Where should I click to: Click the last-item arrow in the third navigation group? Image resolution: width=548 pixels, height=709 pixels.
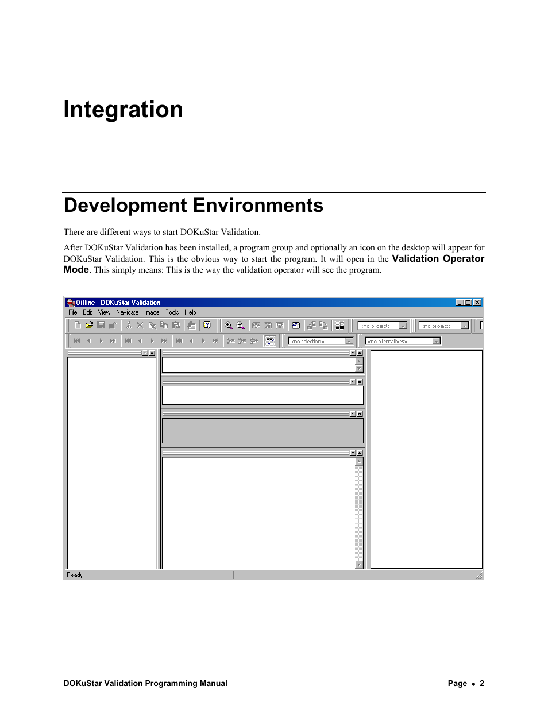point(215,341)
